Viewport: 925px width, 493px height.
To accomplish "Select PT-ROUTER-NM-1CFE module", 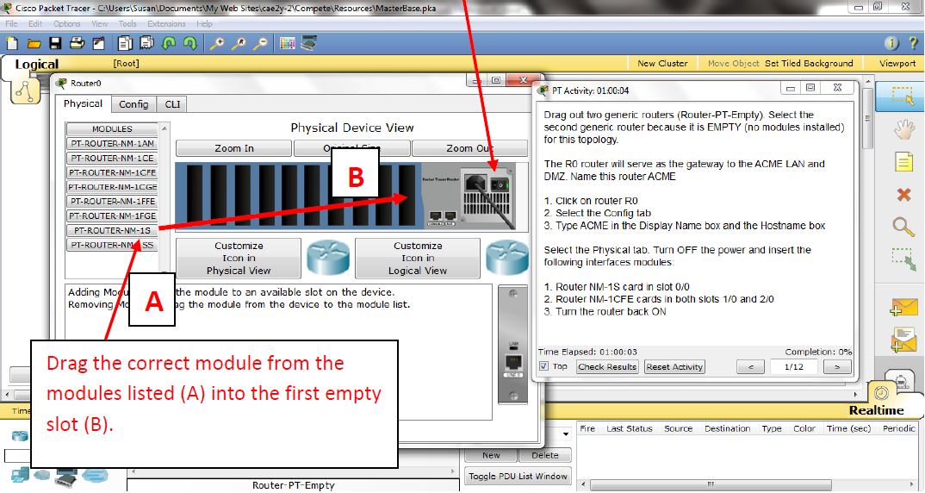I will [112, 172].
